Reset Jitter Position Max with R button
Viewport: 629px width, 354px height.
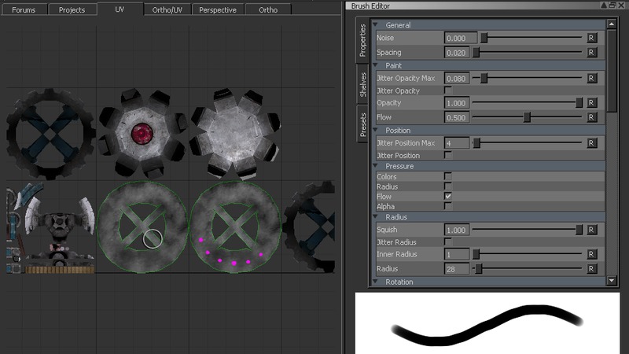tap(591, 143)
